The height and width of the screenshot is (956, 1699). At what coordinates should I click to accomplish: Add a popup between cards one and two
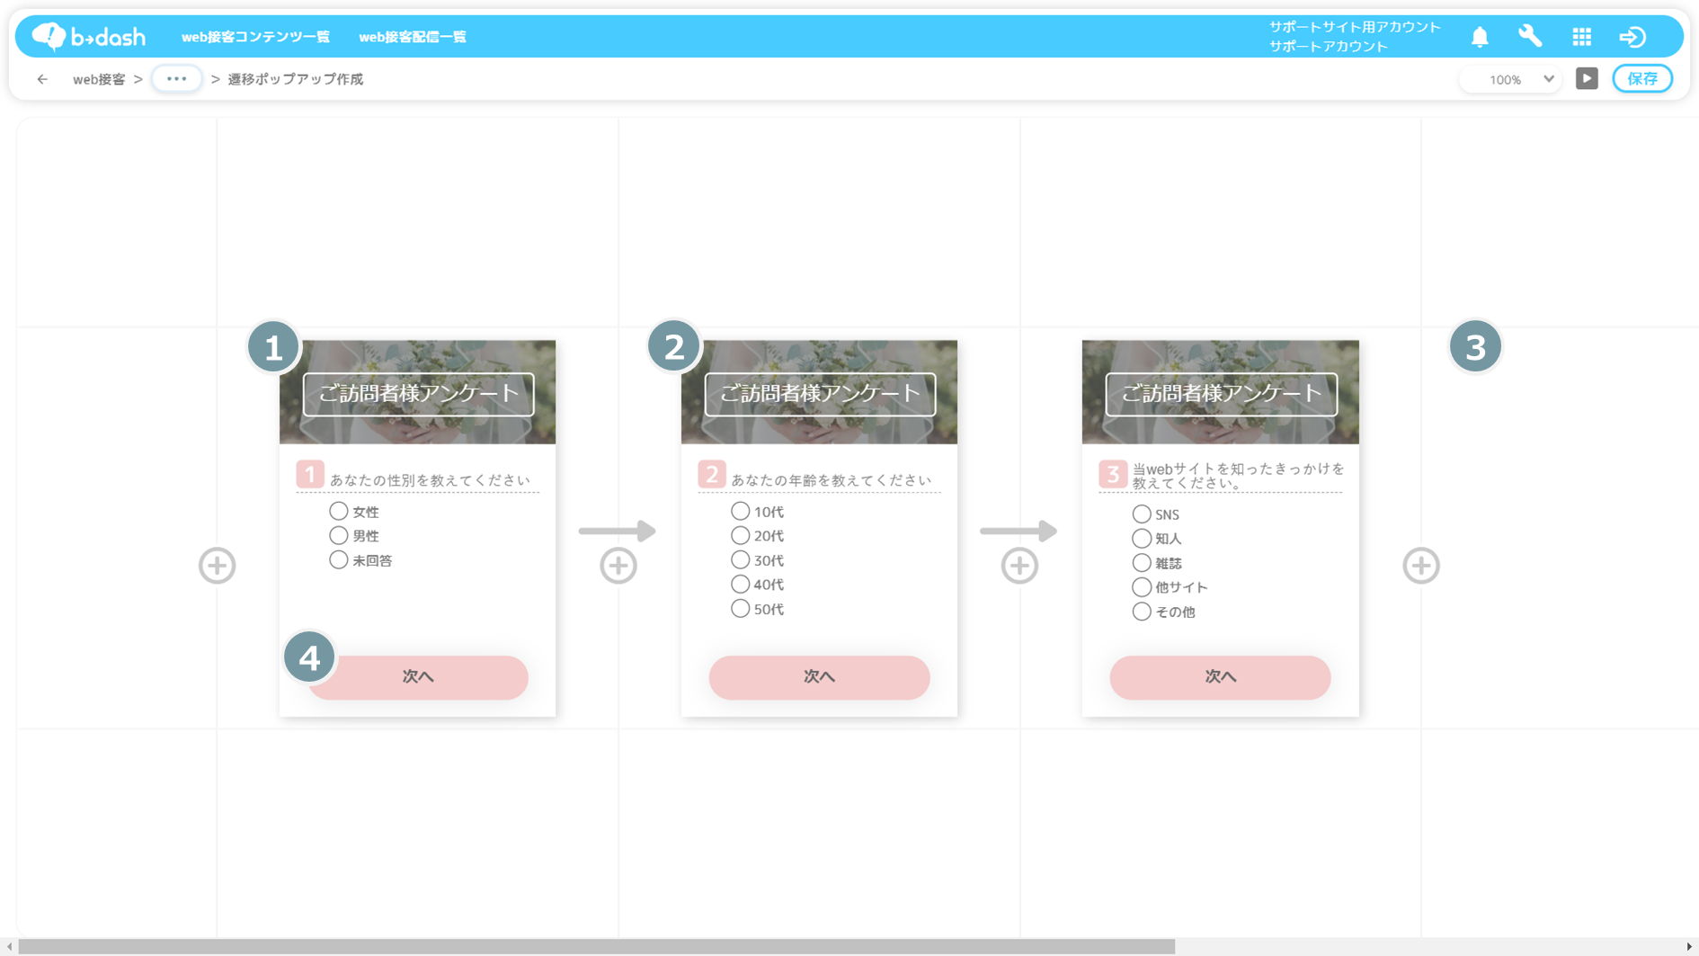618,566
